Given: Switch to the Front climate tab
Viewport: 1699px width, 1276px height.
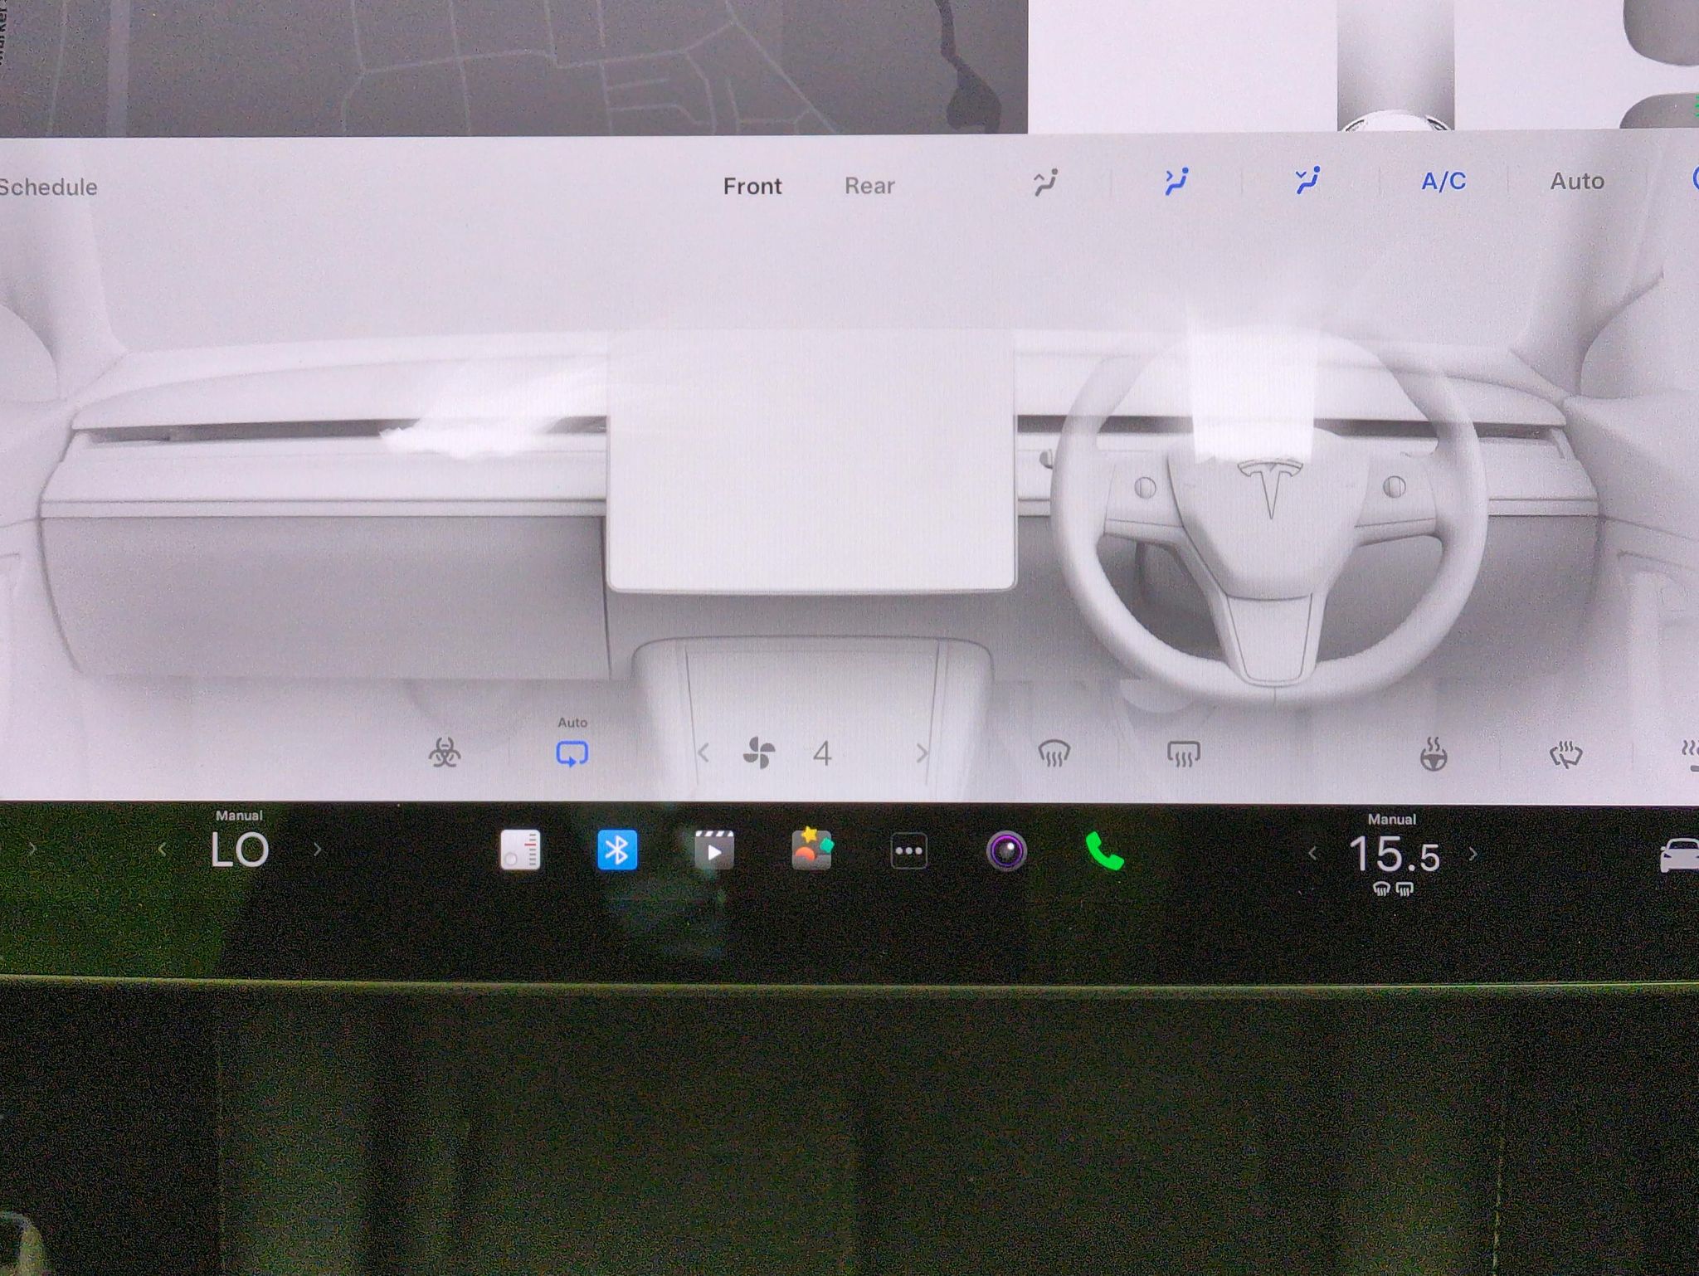Looking at the screenshot, I should [x=752, y=186].
